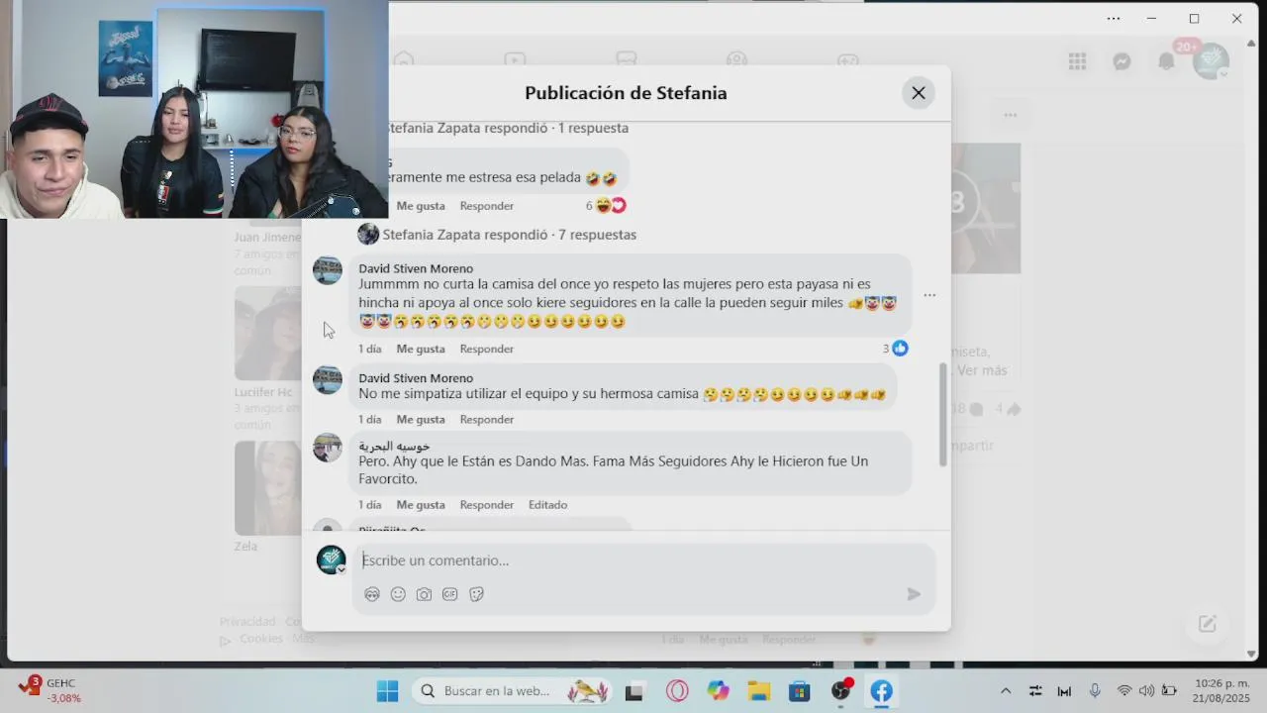Open Messenger from the top bar
Viewport: 1267px width, 713px height.
click(x=1121, y=61)
